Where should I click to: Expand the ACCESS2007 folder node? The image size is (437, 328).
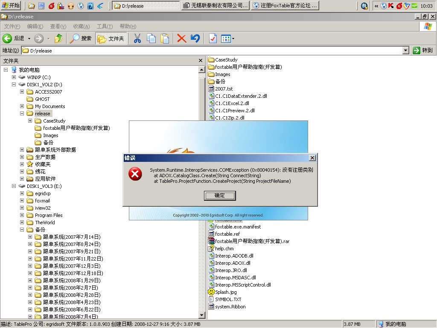(22, 91)
